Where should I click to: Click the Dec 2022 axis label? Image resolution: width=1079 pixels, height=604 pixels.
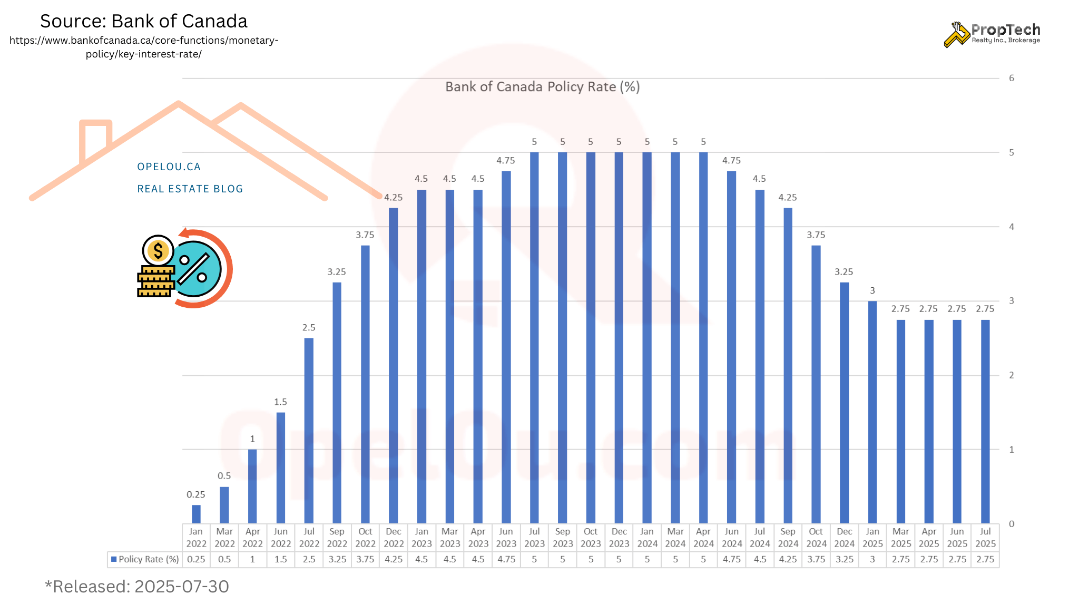coord(394,538)
